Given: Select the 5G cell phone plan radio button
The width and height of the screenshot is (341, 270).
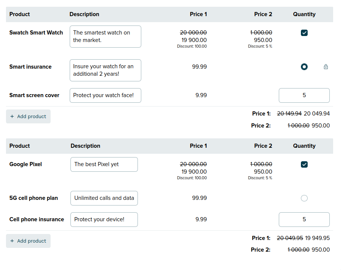Looking at the screenshot, I should coord(304,198).
